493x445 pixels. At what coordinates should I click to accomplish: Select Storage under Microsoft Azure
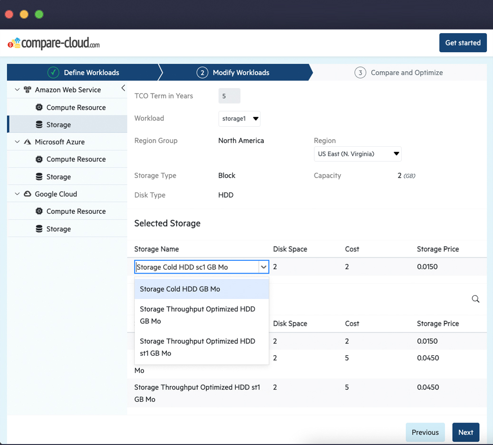pos(58,177)
